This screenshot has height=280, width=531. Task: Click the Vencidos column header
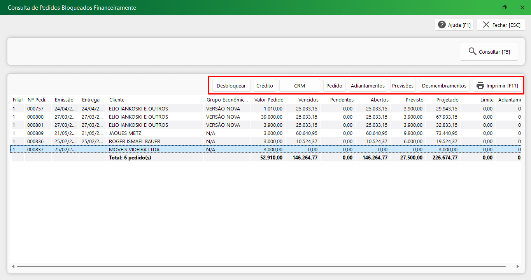(x=308, y=100)
